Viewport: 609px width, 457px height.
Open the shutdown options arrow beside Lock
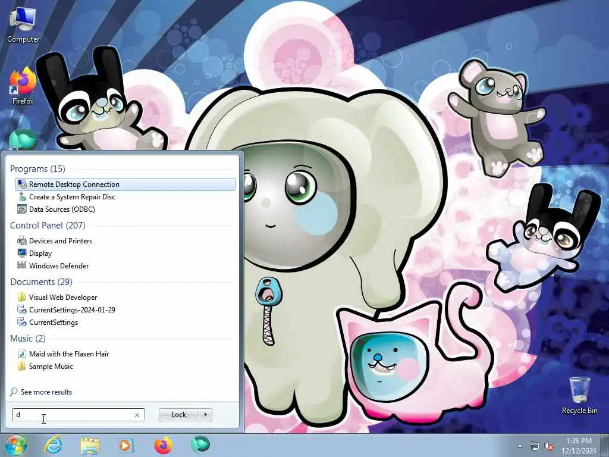click(205, 415)
